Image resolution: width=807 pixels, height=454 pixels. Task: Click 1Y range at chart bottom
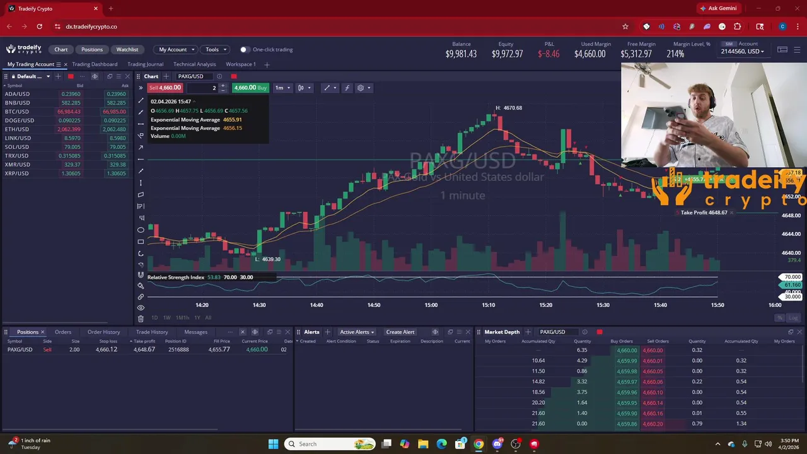point(197,318)
